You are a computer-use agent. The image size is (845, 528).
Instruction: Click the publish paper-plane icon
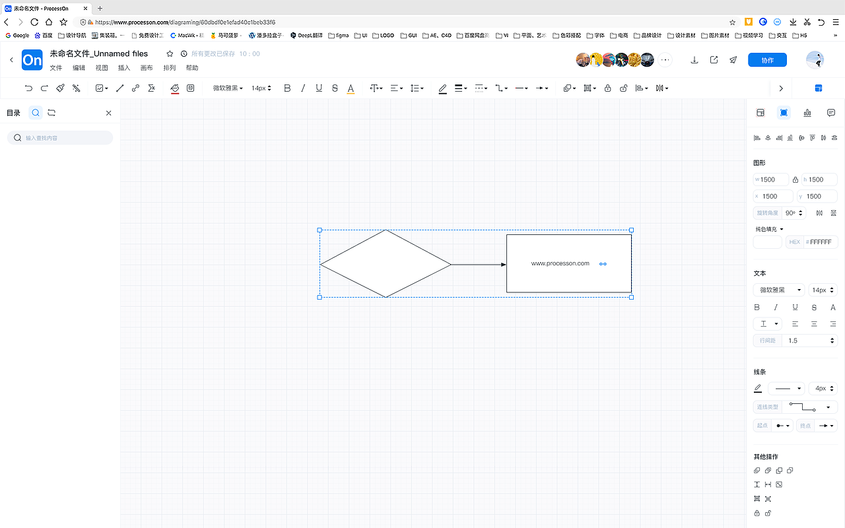click(733, 60)
